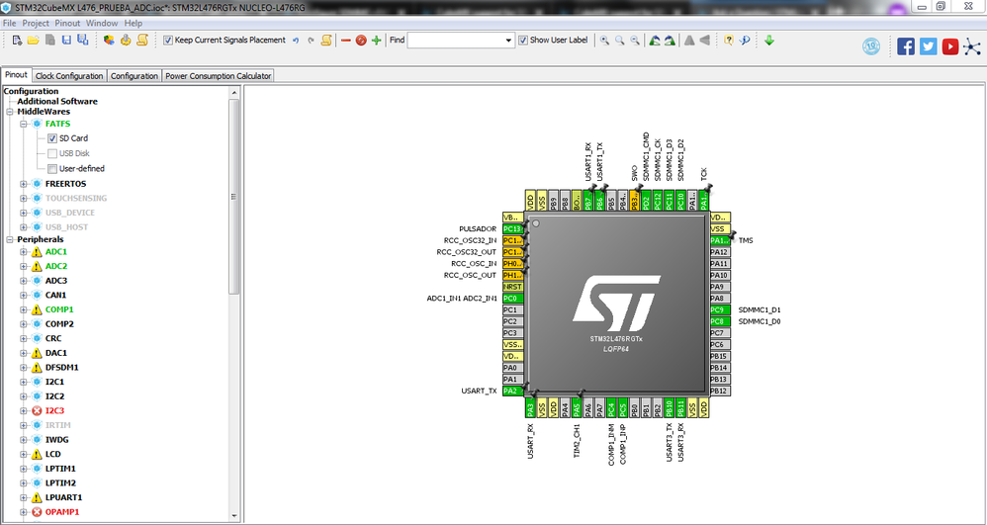Viewport: 987px width, 525px height.
Task: Click the save project floppy disk icon
Action: [66, 41]
